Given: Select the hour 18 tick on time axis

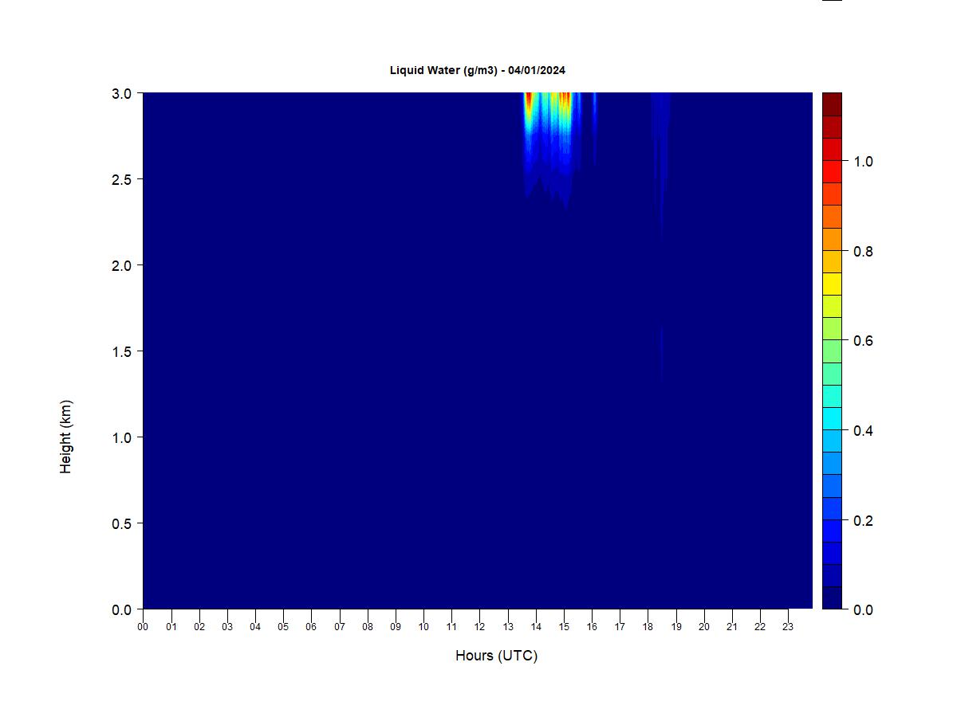Looking at the screenshot, I should (648, 627).
